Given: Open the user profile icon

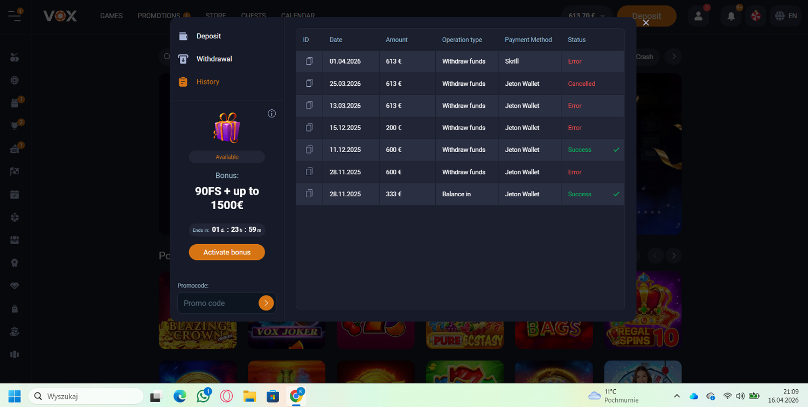Looking at the screenshot, I should 699,16.
